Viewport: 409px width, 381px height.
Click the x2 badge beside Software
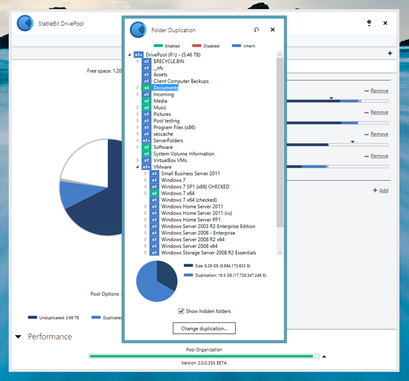coord(146,147)
